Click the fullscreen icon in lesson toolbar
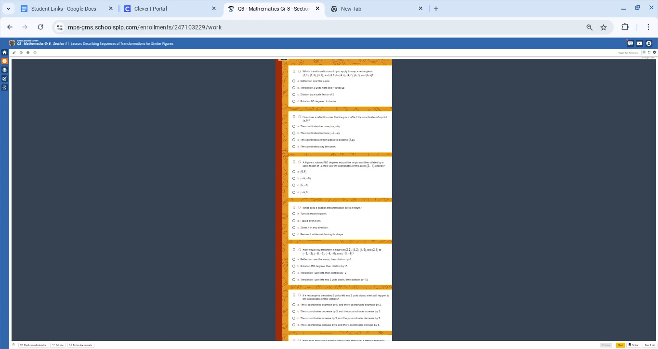Image resolution: width=658 pixels, height=349 pixels. tap(649, 53)
